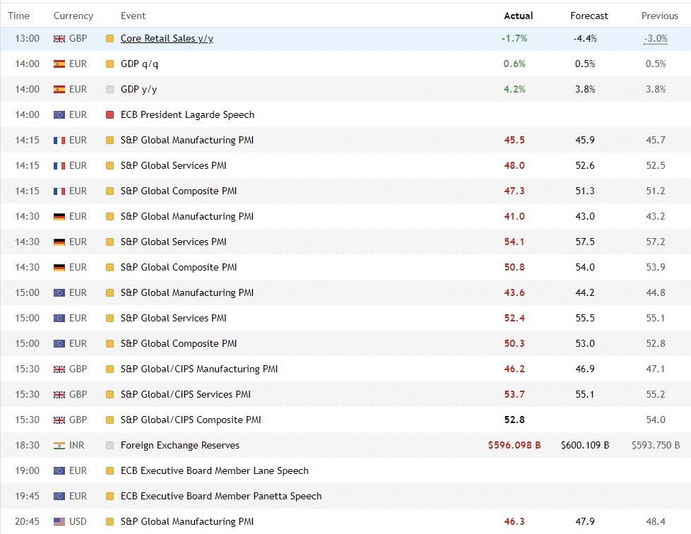
Task: Click the yellow impact icon in the 20:45 USD row
Action: click(110, 522)
